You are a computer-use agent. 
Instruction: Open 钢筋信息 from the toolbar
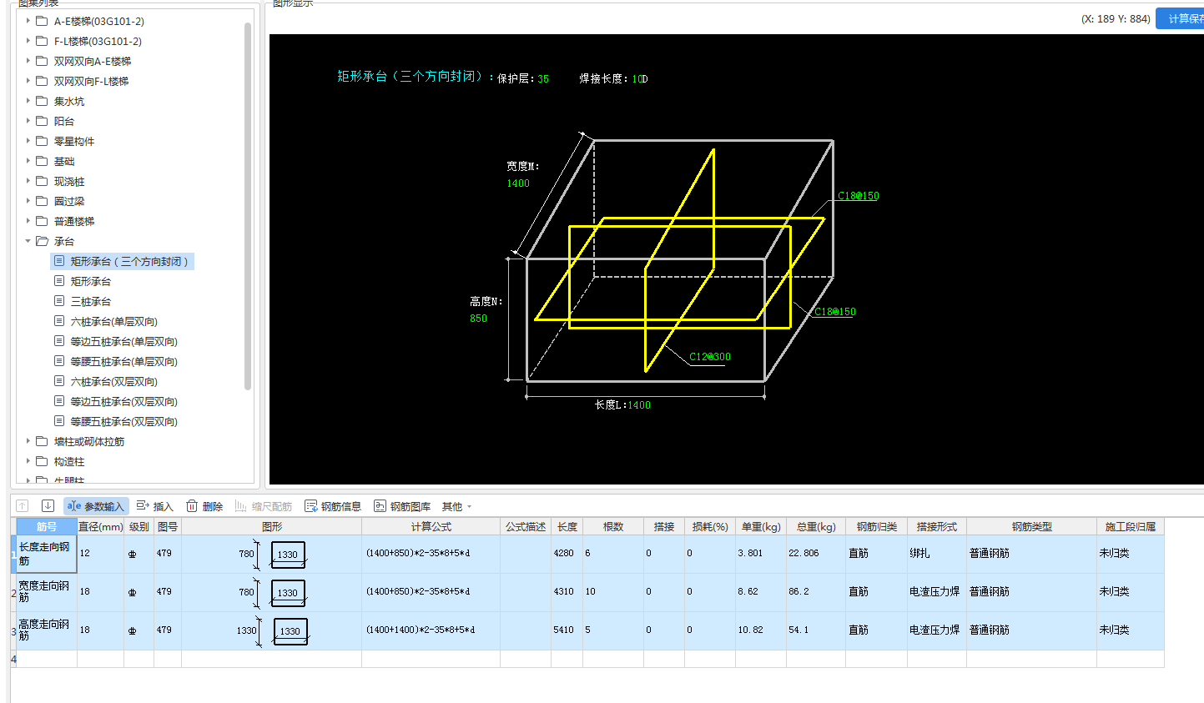coord(333,506)
